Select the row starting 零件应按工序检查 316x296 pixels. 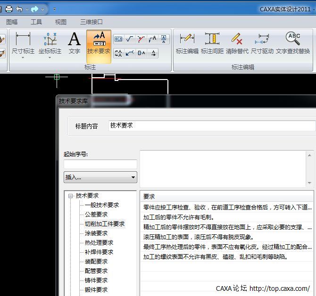click(227, 207)
